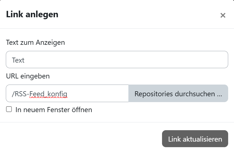234x153 pixels.
Task: Click the ellipsis on Repositories durchsuchen button
Action: [x=219, y=94]
